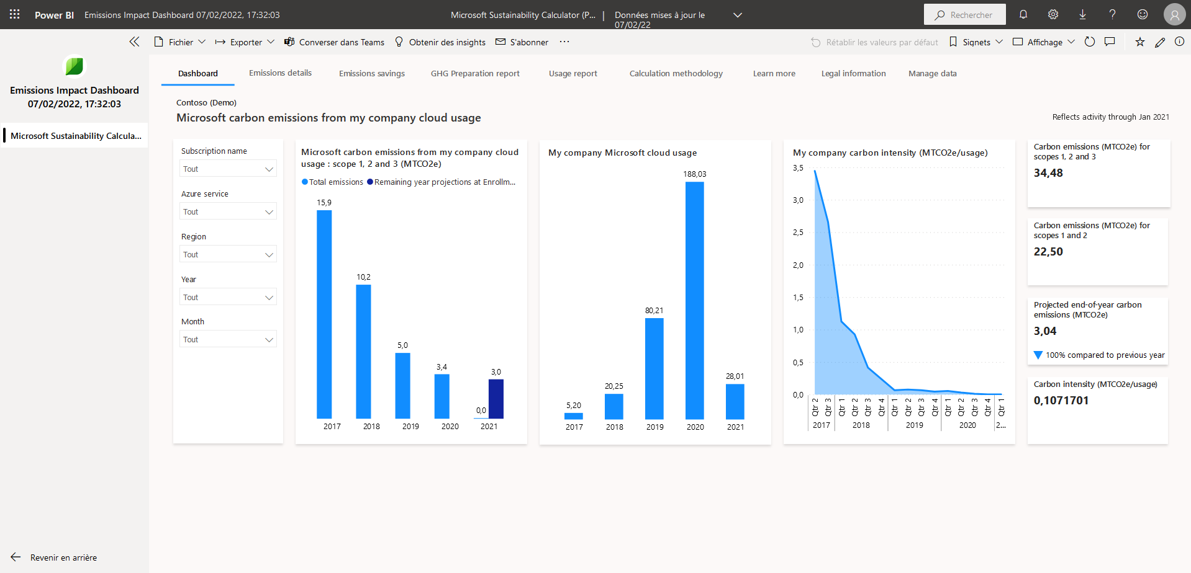Click the edit pencil icon
Viewport: 1191px width, 573px height.
(1160, 42)
